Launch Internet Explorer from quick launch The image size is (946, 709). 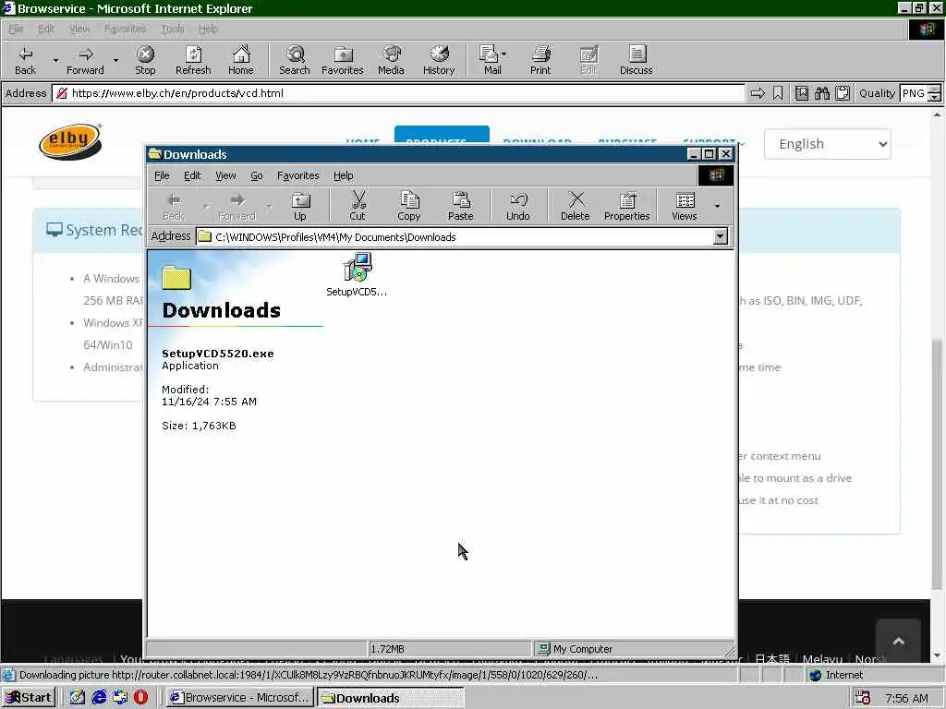(x=99, y=697)
